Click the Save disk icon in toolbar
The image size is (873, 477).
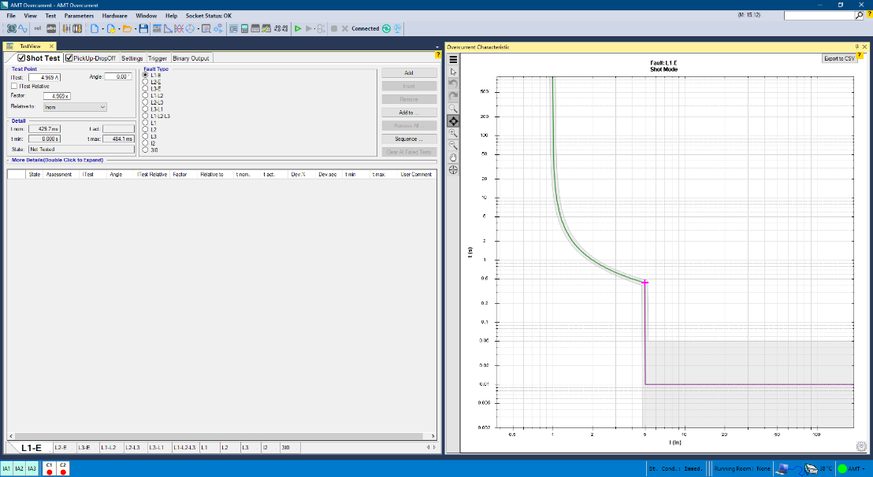[x=143, y=28]
